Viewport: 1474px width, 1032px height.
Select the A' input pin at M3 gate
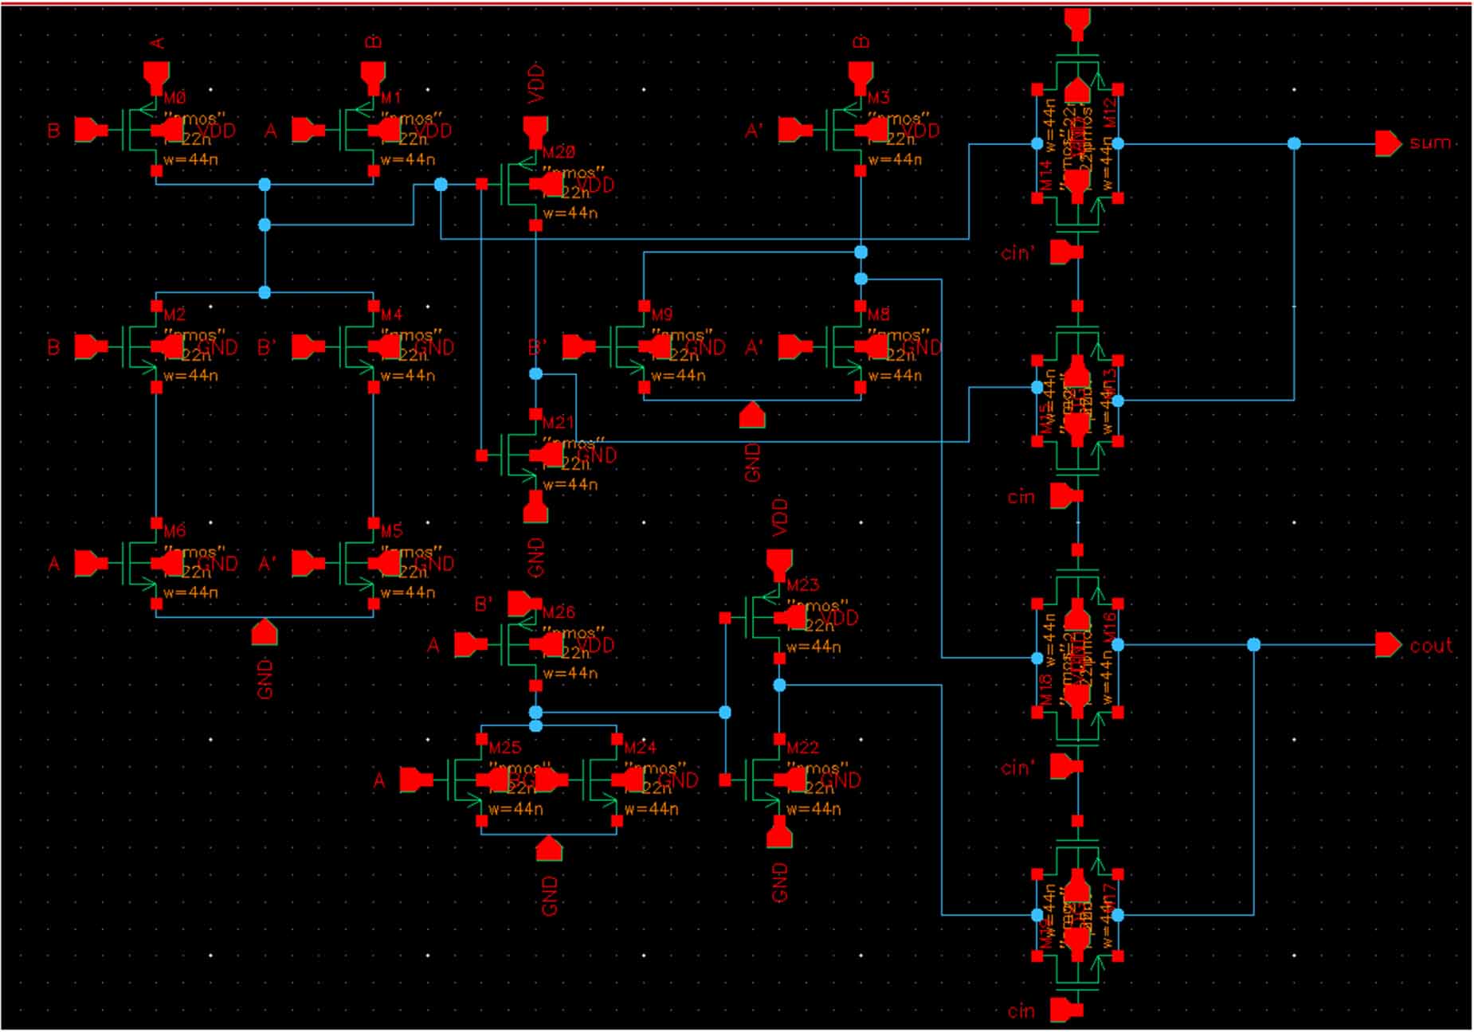(x=794, y=130)
